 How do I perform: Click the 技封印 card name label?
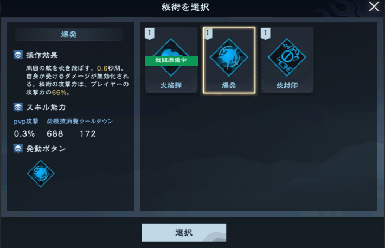(x=287, y=86)
